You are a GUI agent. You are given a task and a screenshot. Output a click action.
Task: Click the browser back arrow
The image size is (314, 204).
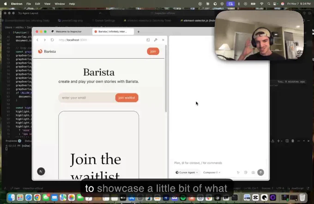click(37, 40)
